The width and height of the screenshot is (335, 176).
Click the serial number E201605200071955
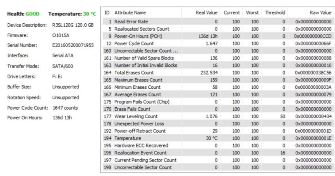73,45
